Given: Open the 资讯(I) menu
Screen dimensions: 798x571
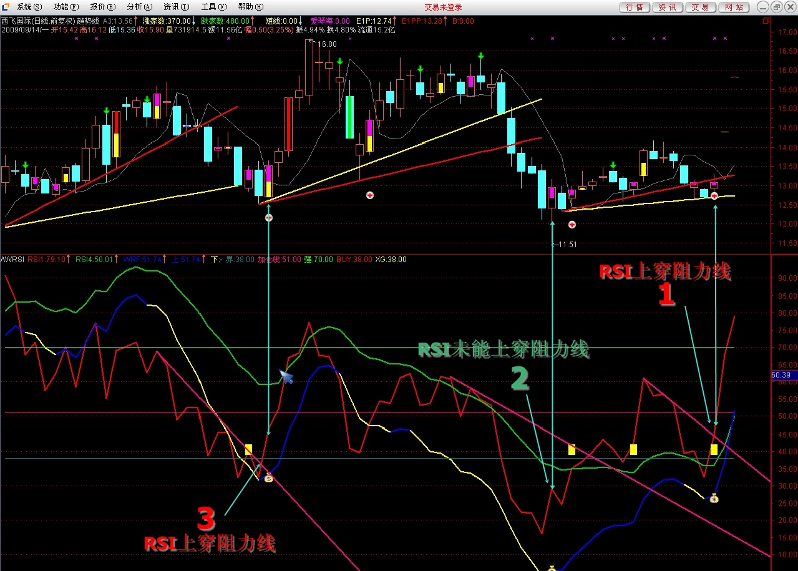Looking at the screenshot, I should pyautogui.click(x=177, y=7).
